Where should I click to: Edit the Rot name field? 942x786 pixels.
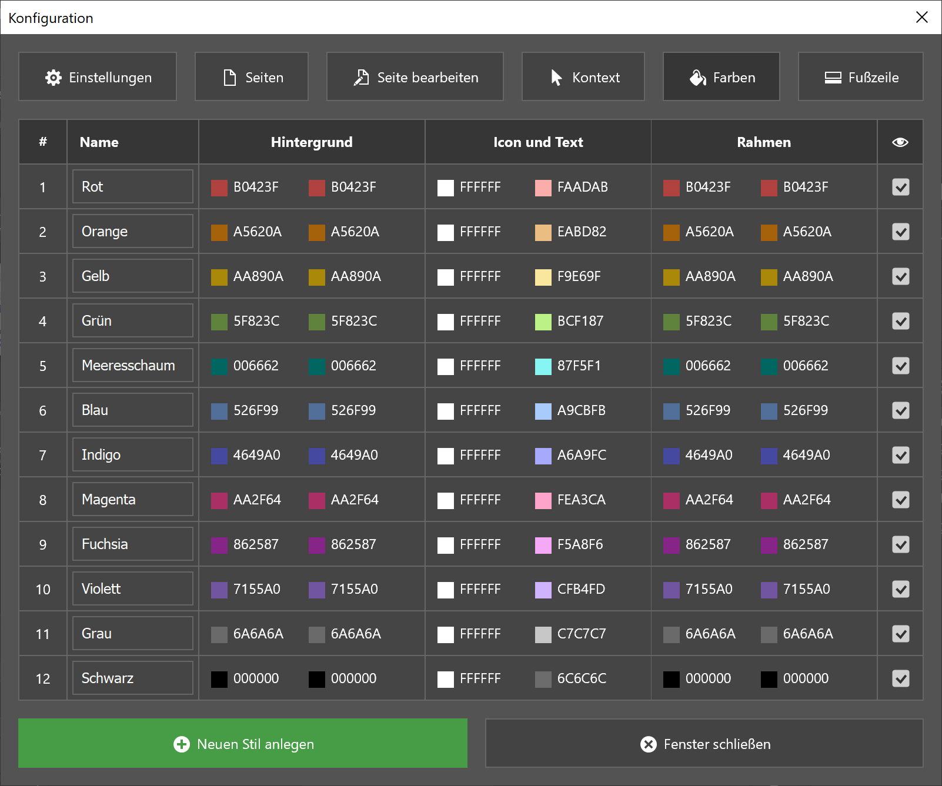[x=133, y=186]
